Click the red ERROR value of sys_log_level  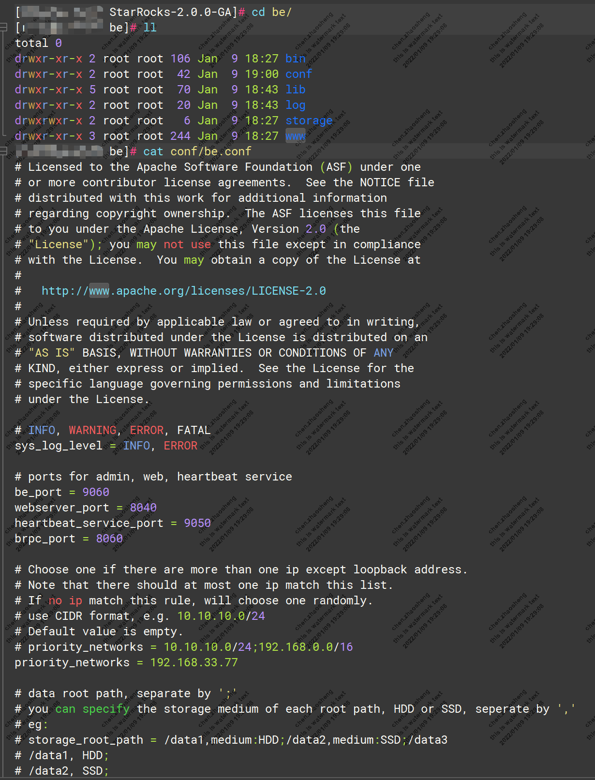pos(180,446)
